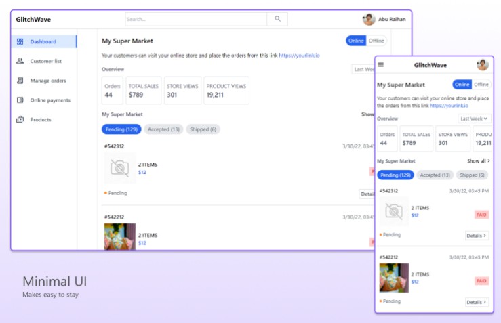Image resolution: width=501 pixels, height=323 pixels.
Task: Select the Shipped (6) tab in desktop view
Action: pos(203,129)
